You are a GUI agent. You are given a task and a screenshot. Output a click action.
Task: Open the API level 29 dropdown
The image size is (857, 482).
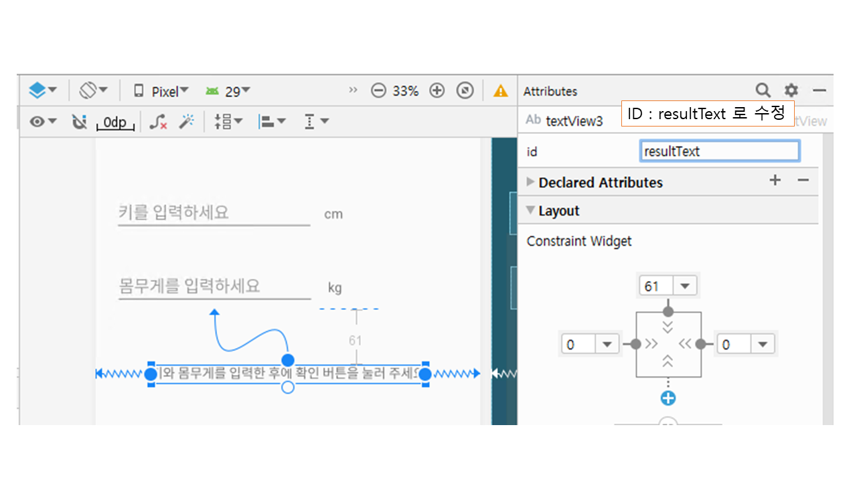(228, 91)
